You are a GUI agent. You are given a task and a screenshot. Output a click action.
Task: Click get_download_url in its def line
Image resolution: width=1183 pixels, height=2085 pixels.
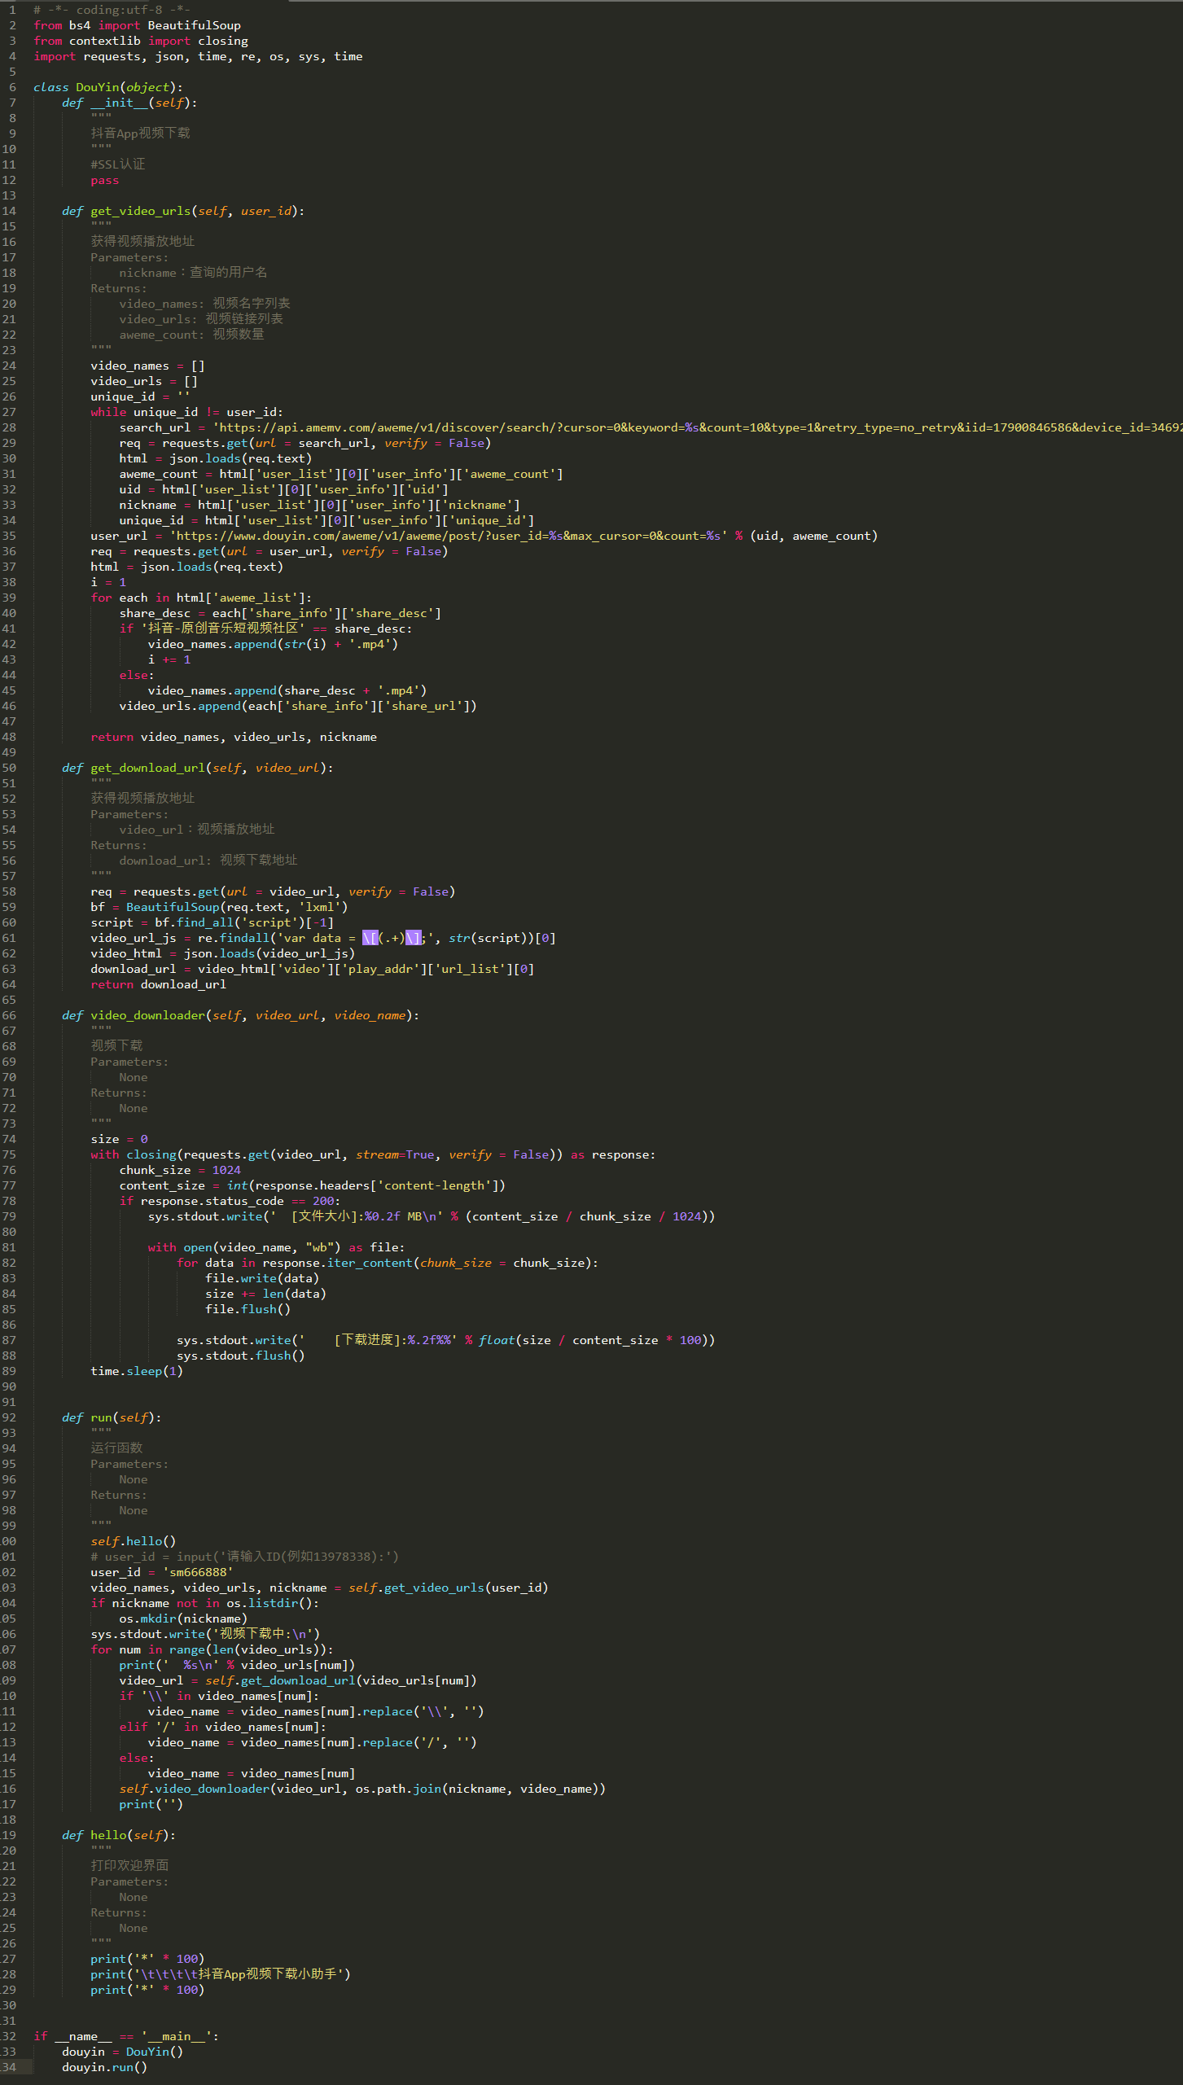(x=147, y=768)
